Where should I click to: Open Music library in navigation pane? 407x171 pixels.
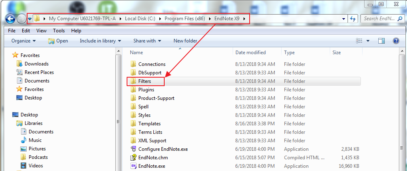[35, 140]
